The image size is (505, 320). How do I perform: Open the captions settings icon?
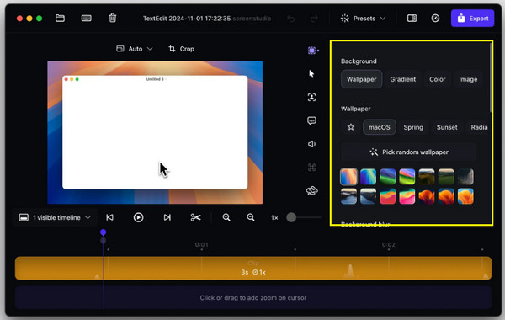pyautogui.click(x=311, y=120)
